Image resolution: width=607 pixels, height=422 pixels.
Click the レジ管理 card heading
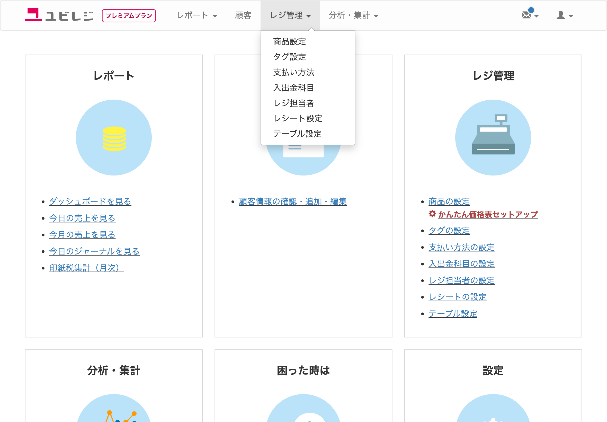[x=493, y=76]
